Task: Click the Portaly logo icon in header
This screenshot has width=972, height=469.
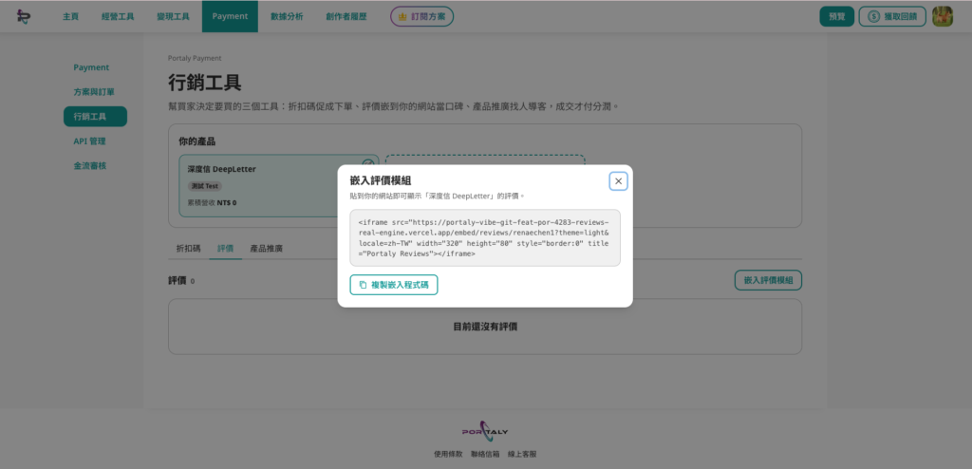Action: coord(23,17)
